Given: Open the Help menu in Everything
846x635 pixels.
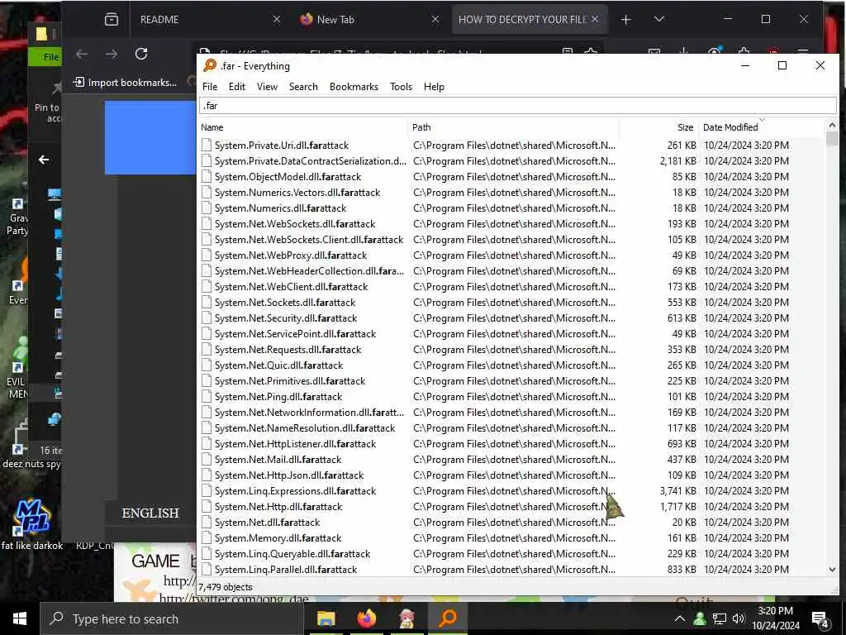Looking at the screenshot, I should tap(433, 86).
